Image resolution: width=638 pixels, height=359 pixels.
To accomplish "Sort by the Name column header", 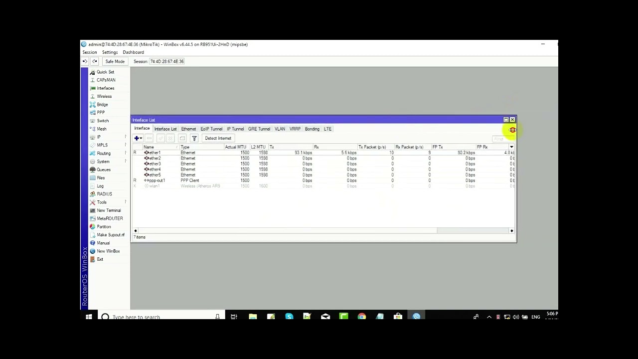I will coord(160,147).
